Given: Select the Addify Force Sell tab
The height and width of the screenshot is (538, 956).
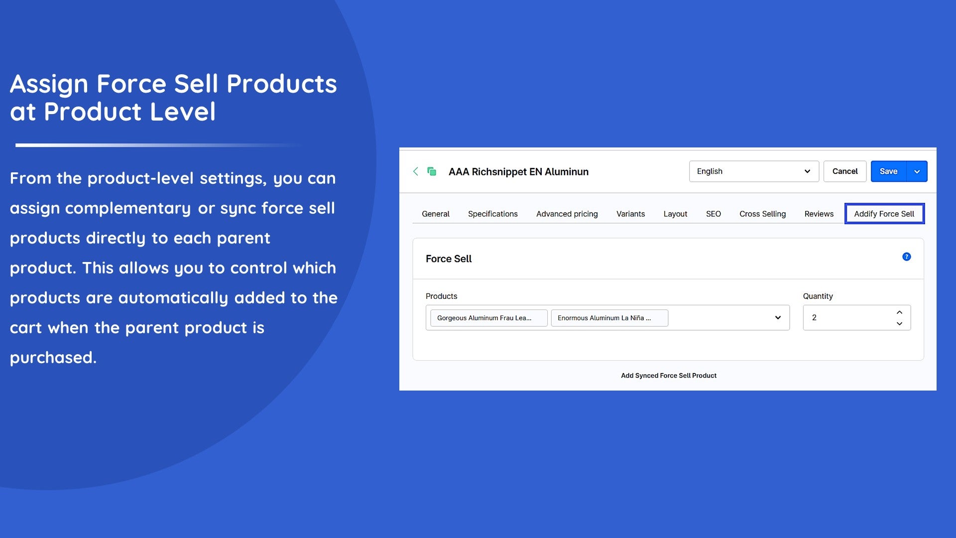Looking at the screenshot, I should point(884,214).
